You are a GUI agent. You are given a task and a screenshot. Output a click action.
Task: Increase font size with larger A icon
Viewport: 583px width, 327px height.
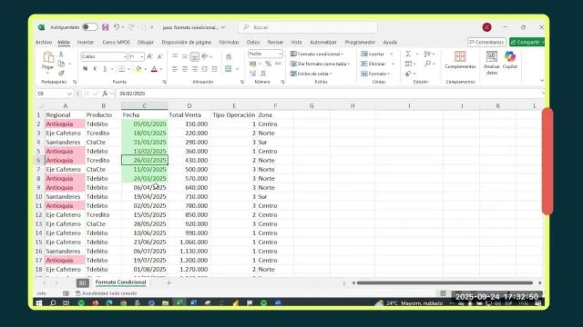pyautogui.click(x=149, y=56)
